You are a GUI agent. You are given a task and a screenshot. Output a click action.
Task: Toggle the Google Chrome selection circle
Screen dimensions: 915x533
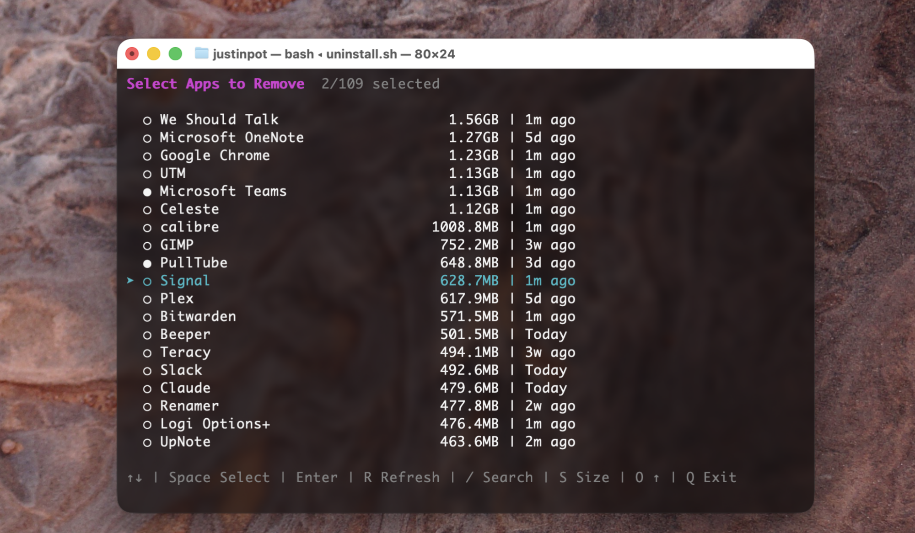click(x=147, y=156)
